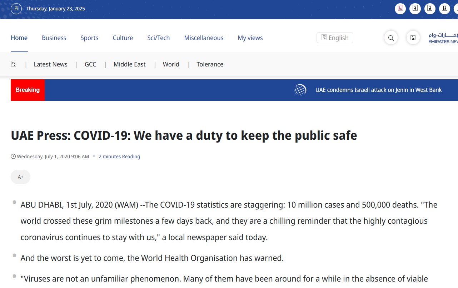
Task: Go to the My views section
Action: 250,38
